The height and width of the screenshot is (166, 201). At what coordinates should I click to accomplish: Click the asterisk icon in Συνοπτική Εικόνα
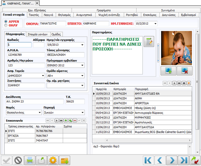click(x=184, y=83)
